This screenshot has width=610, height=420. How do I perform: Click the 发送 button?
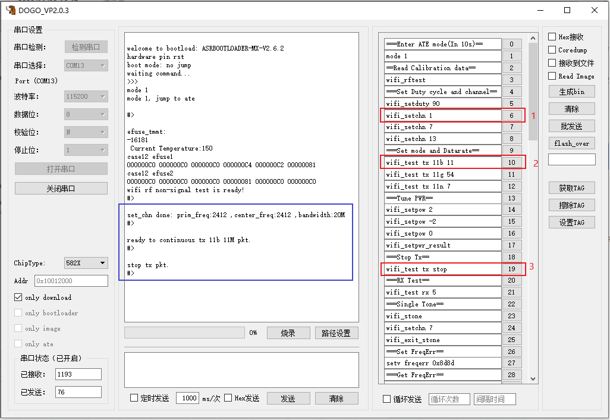tap(288, 398)
